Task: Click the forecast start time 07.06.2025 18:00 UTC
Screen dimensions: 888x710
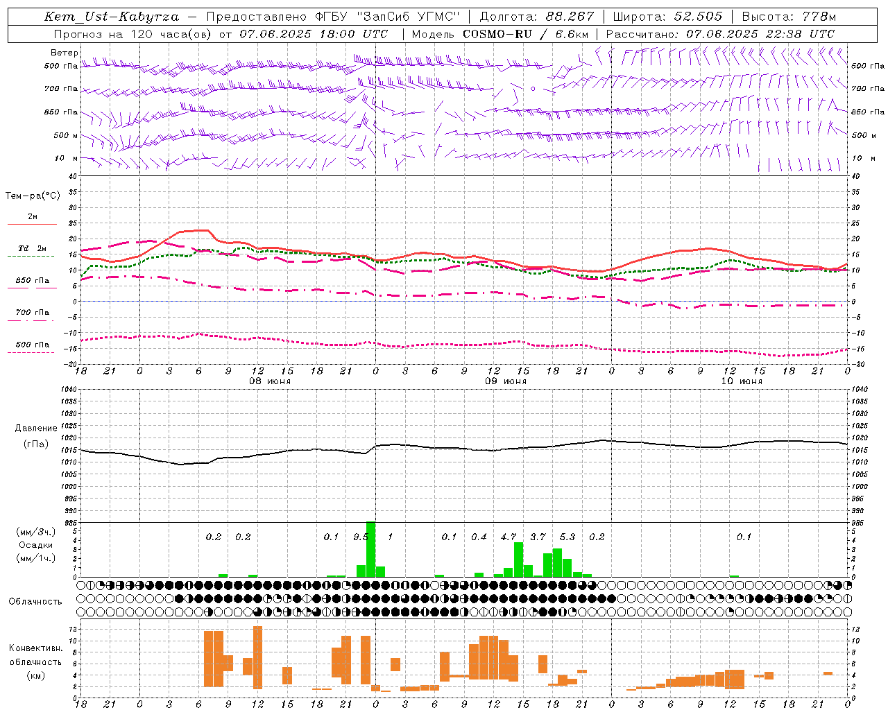Action: pos(314,34)
